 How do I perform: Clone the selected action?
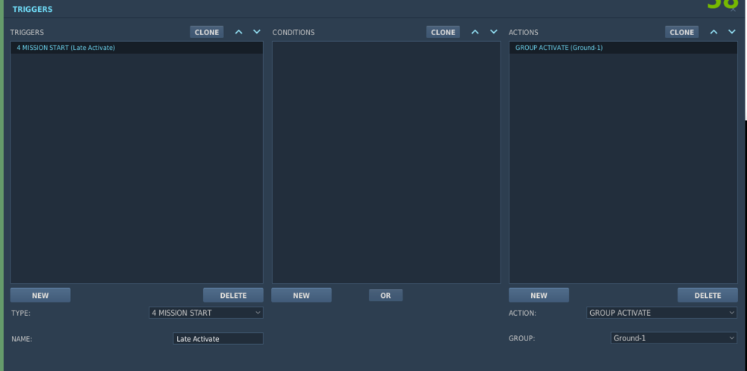click(682, 32)
